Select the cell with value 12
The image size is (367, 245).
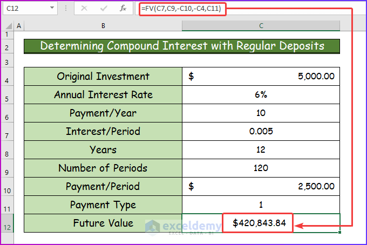click(x=261, y=150)
